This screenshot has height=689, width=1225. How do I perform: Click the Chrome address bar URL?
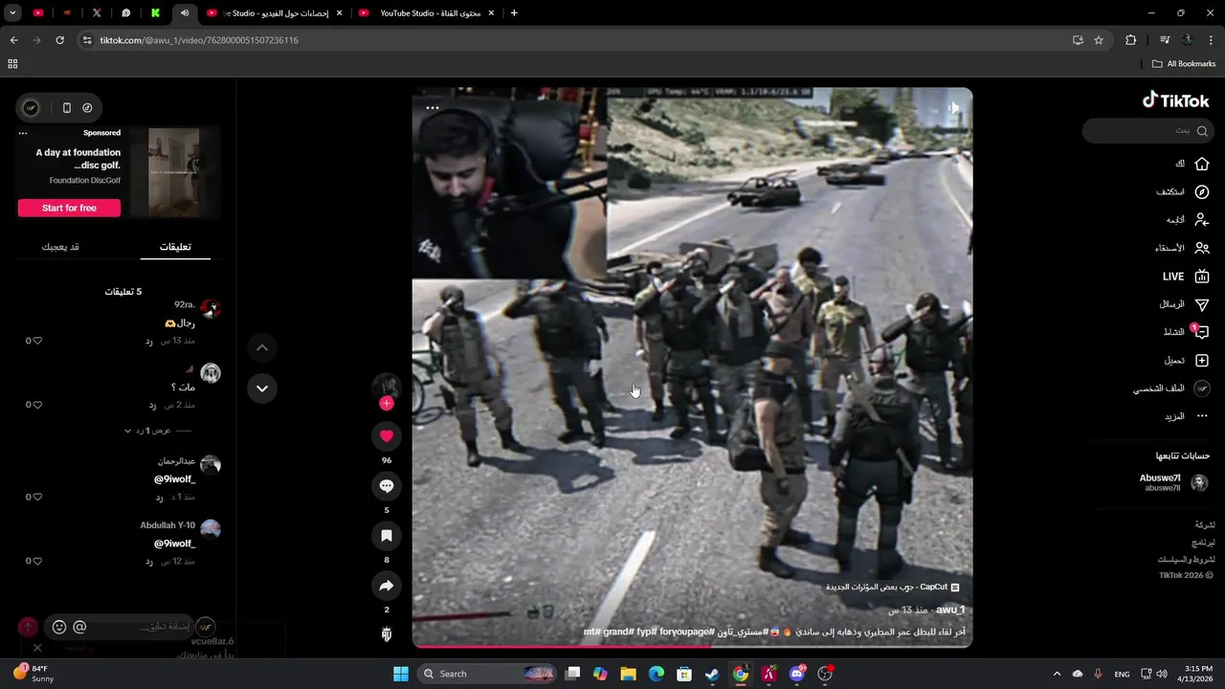(x=199, y=40)
